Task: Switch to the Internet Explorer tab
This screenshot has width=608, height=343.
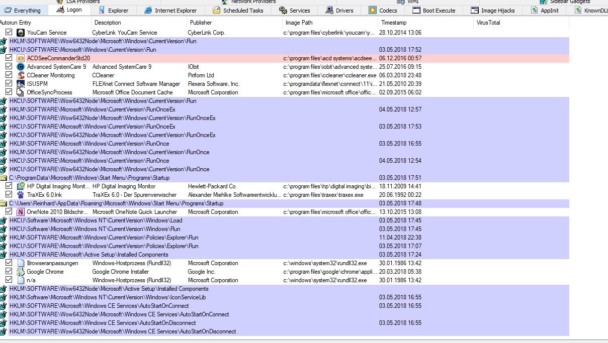Action: (170, 11)
